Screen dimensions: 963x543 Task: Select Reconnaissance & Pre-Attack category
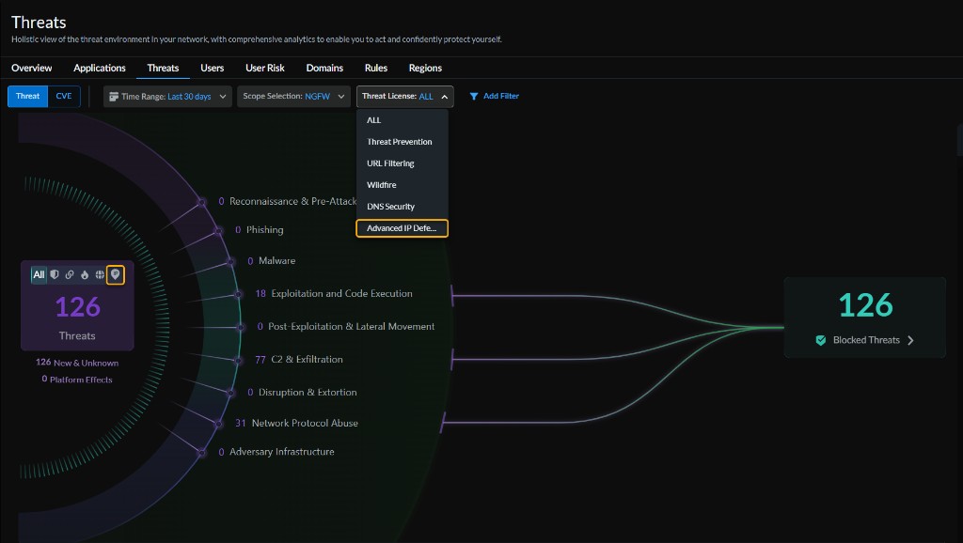point(288,201)
